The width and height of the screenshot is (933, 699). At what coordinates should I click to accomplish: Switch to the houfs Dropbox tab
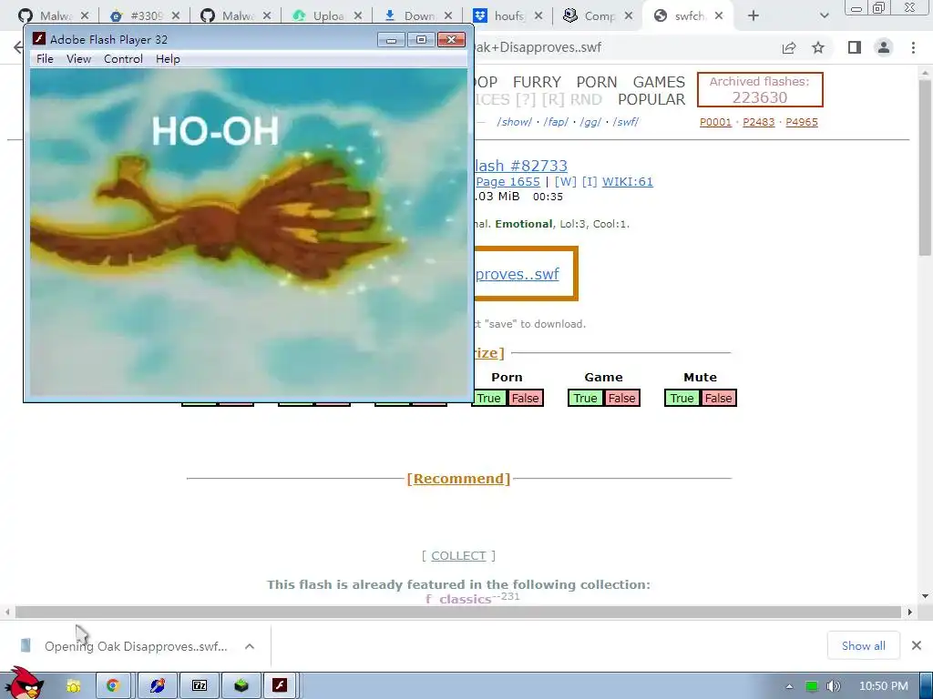508,15
